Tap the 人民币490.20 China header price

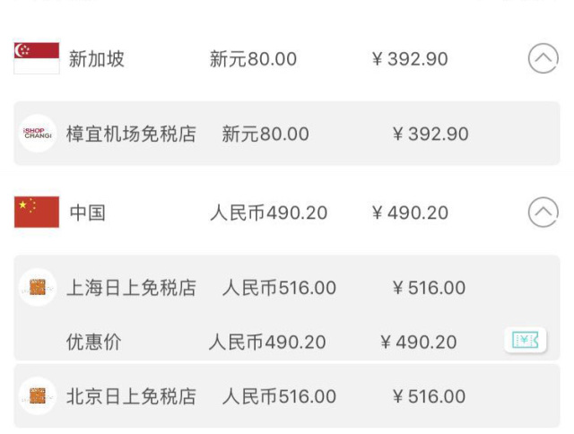(x=268, y=213)
